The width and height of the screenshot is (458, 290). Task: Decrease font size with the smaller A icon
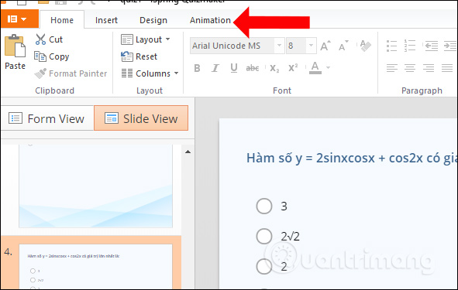point(343,46)
